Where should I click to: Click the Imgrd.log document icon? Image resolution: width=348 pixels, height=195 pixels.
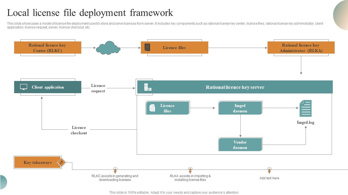point(306,108)
